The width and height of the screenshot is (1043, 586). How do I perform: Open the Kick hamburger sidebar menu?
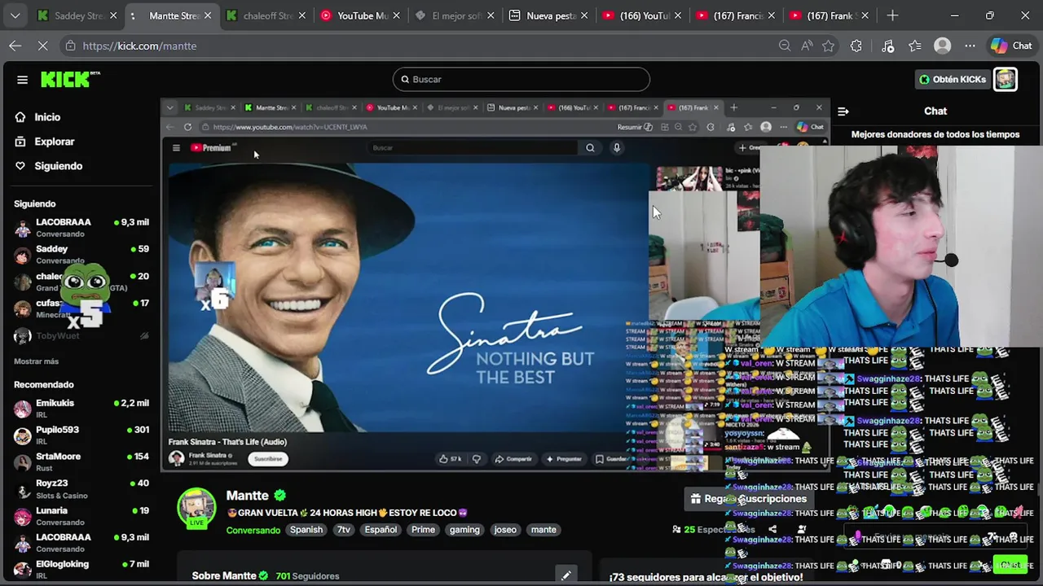tap(22, 79)
